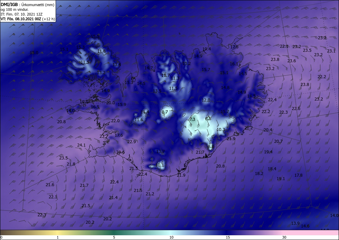Click the map value 15.9
This screenshot has width=339, height=240.
click(122, 105)
